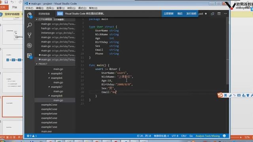Click the 文件 tab in PowerPoint window

[4, 7]
